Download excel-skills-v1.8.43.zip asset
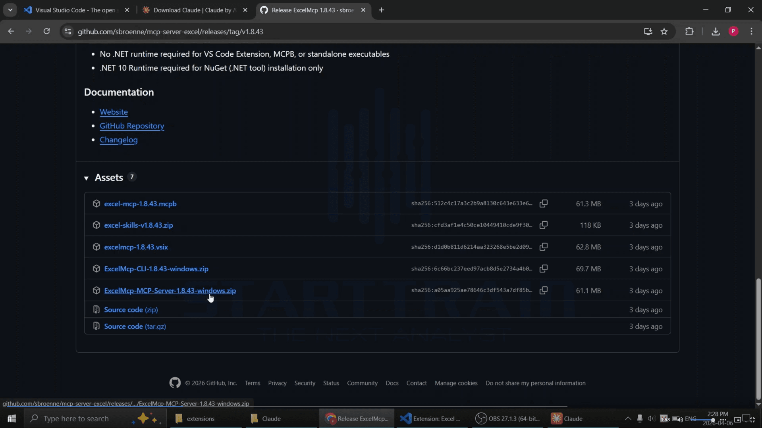The height and width of the screenshot is (428, 762). [139, 225]
